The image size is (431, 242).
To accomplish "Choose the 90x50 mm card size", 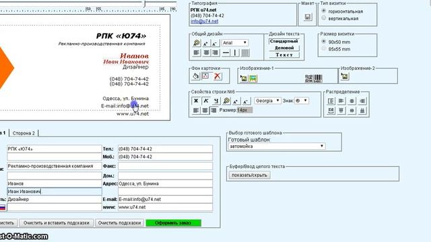I will coord(324,42).
